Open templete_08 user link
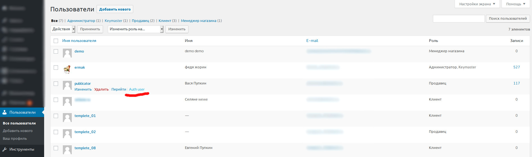 click(x=85, y=148)
